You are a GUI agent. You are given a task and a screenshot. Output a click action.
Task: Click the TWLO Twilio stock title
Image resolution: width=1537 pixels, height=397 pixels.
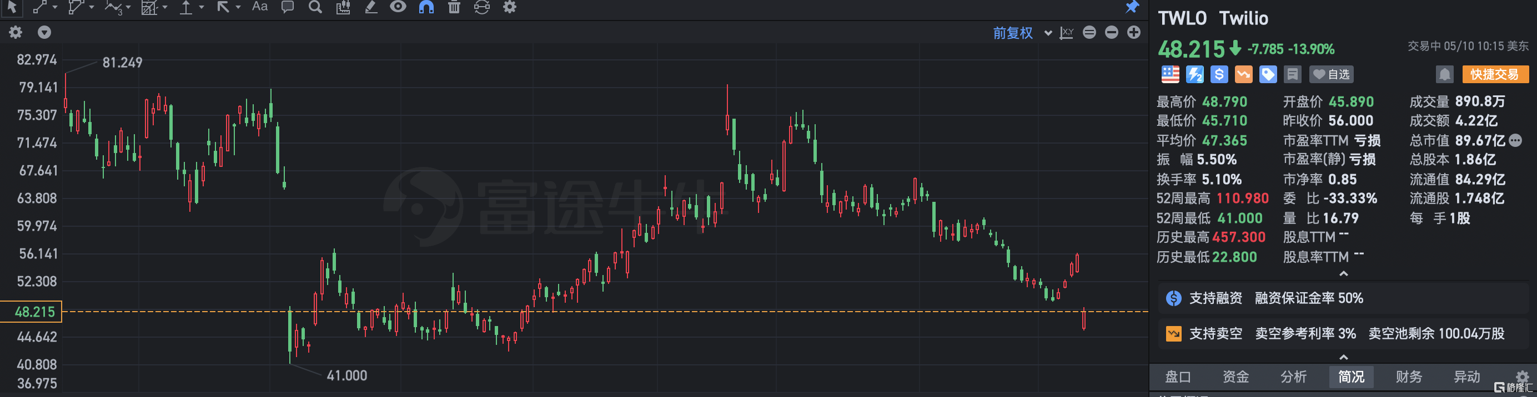pyautogui.click(x=1213, y=18)
